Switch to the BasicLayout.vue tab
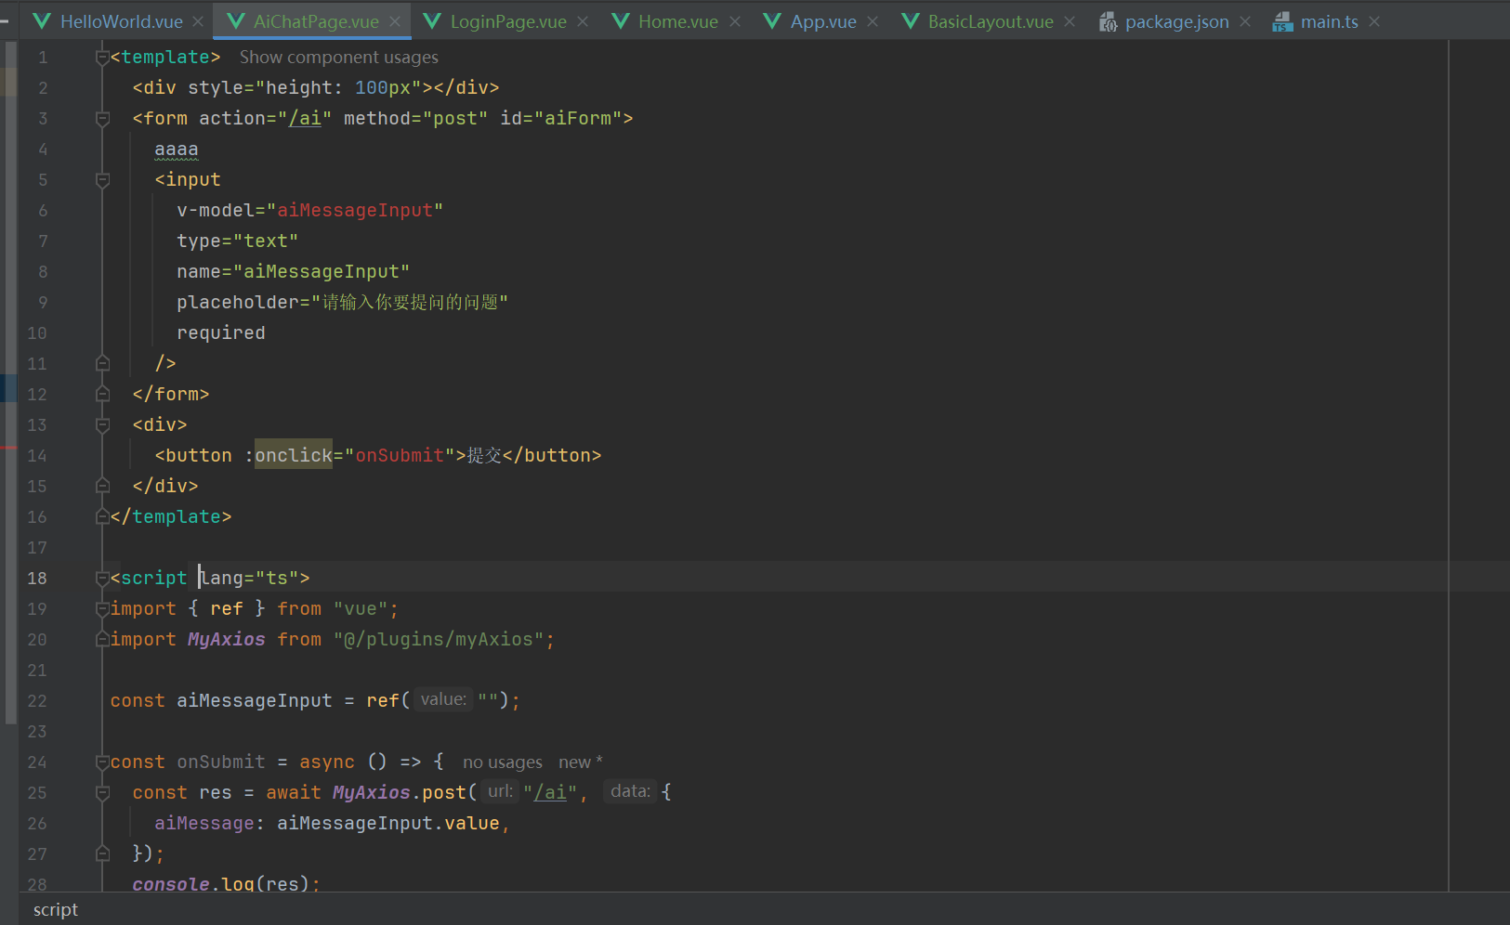The width and height of the screenshot is (1510, 925). [991, 21]
